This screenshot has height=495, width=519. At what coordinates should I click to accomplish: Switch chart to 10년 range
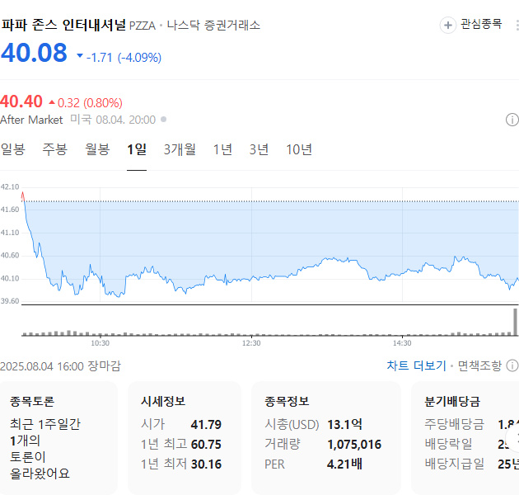click(299, 149)
